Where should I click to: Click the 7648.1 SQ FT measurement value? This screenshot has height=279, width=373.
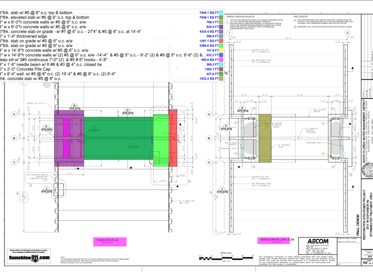(208, 12)
